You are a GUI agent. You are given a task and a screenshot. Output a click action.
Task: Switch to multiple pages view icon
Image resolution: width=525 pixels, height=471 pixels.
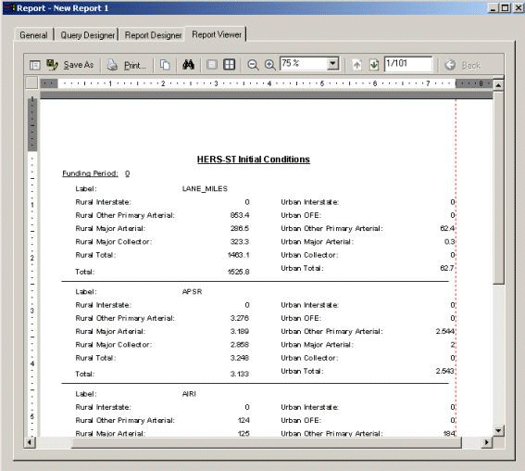coord(229,64)
